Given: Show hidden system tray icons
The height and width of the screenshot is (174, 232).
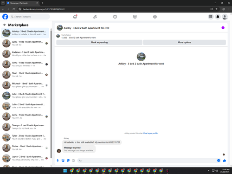Looking at the screenshot, I should 208,171.
